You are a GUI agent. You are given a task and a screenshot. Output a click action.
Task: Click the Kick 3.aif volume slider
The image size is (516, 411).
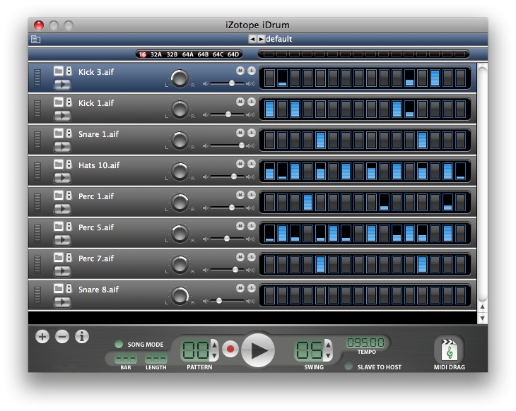(x=228, y=83)
